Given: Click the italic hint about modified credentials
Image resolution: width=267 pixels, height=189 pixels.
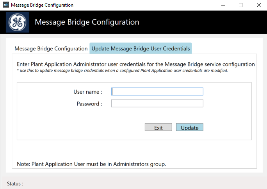Looking at the screenshot, I should [x=122, y=71].
